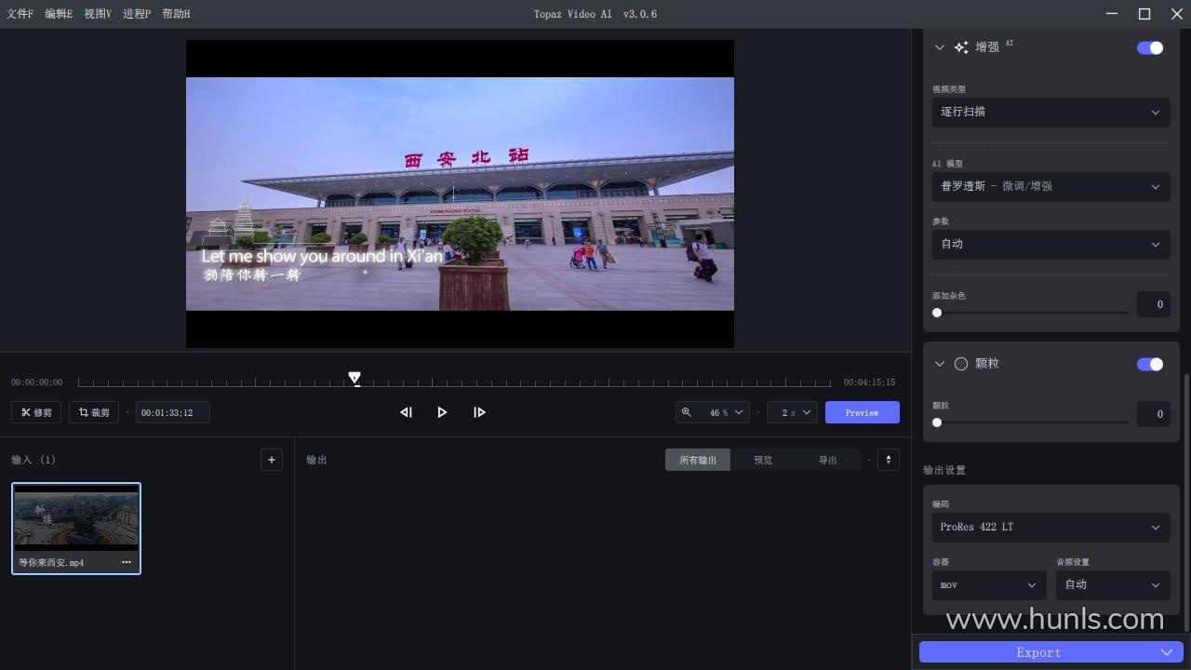Toggle off the 增强 enhancement switch

point(1150,47)
